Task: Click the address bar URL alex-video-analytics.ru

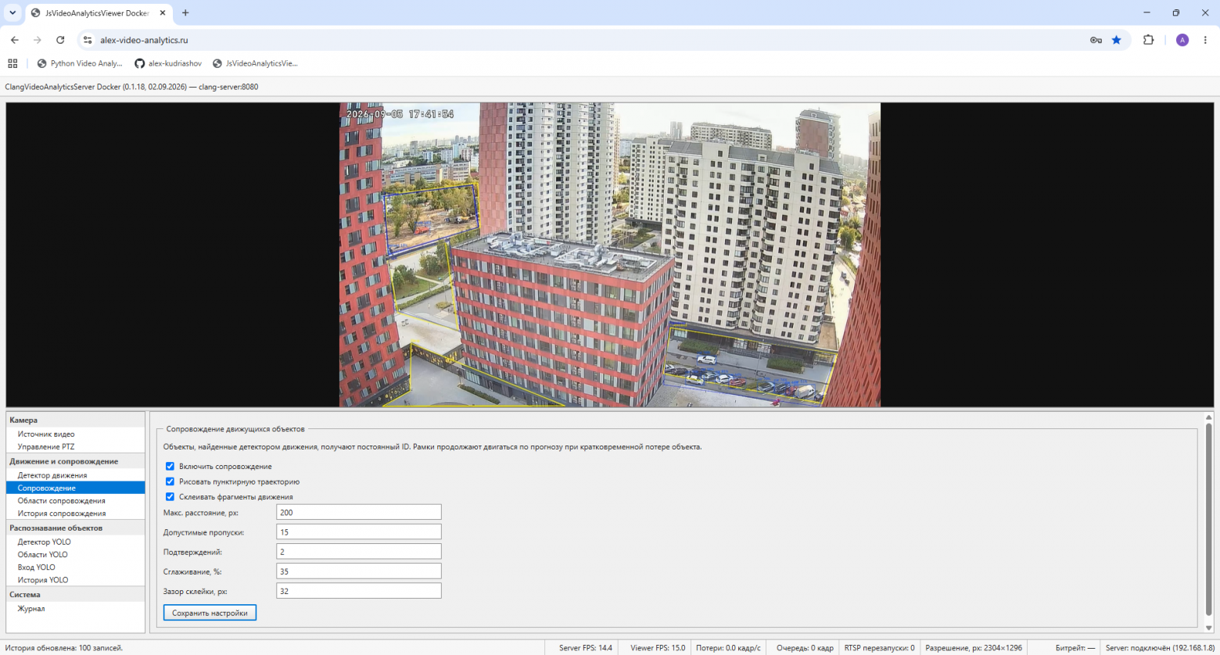Action: [144, 40]
